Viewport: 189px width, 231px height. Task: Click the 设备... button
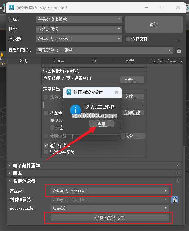[x=132, y=136]
